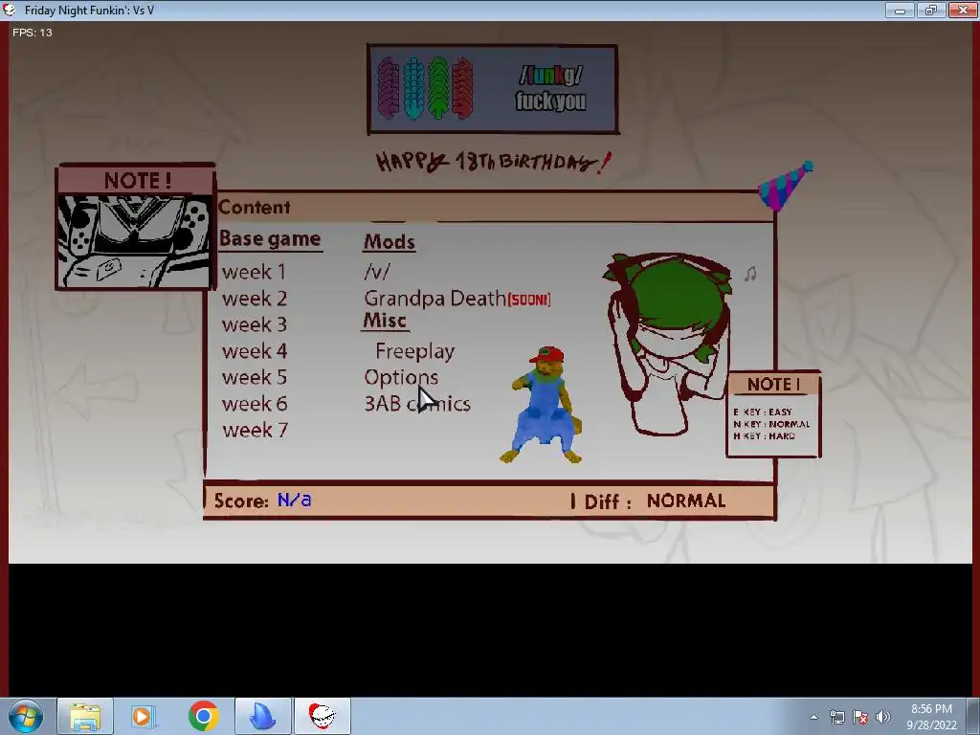Click the taskbar clock showing 8:56 PM
980x735 pixels.
[931, 717]
